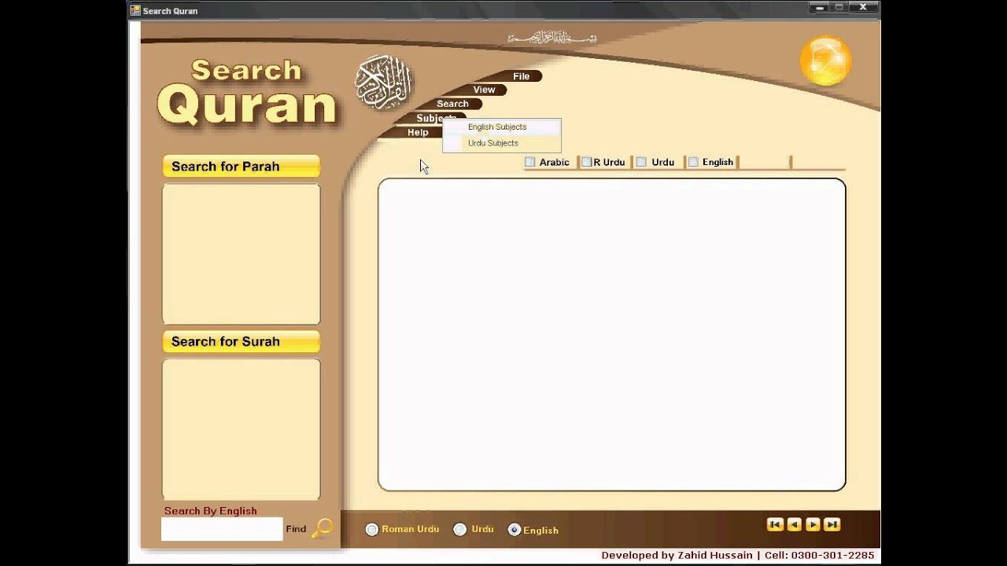Go to previous record navigation button
The image size is (1007, 566).
pyautogui.click(x=794, y=524)
